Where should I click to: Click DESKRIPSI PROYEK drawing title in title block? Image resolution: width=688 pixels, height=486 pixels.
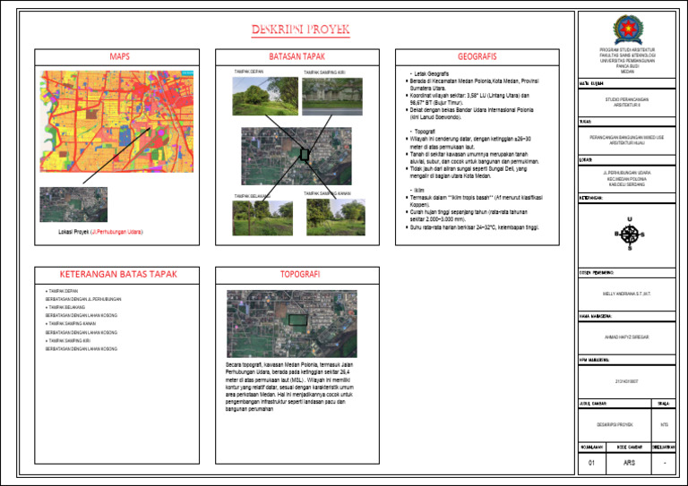point(615,424)
